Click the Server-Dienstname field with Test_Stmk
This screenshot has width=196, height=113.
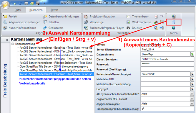[x=167, y=49]
